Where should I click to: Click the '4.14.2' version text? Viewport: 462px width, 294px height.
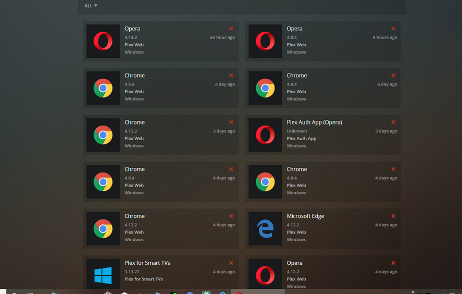click(x=131, y=38)
